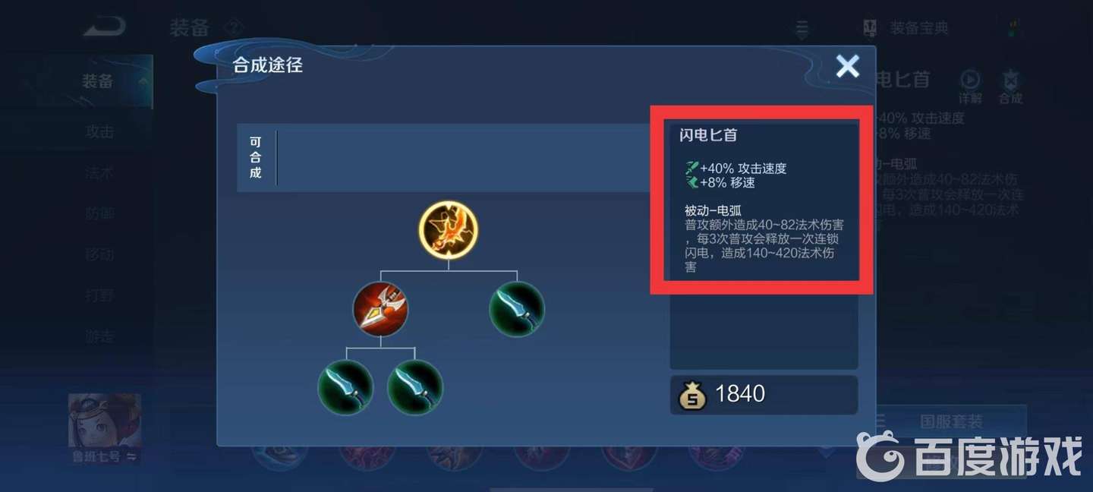Expand the 装备 sidebar header arrow
This screenshot has height=492, width=1093.
(x=143, y=81)
